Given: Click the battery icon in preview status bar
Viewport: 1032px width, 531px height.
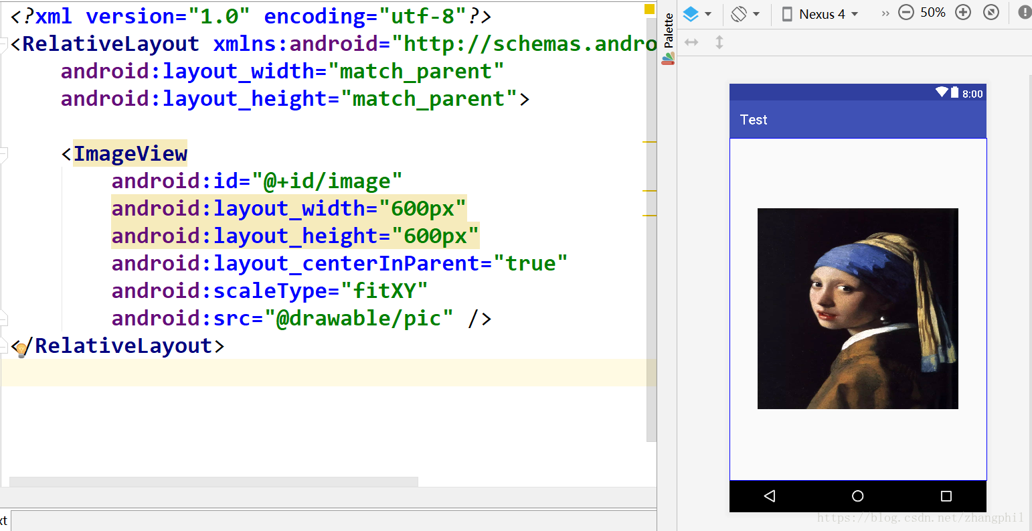Looking at the screenshot, I should (955, 92).
